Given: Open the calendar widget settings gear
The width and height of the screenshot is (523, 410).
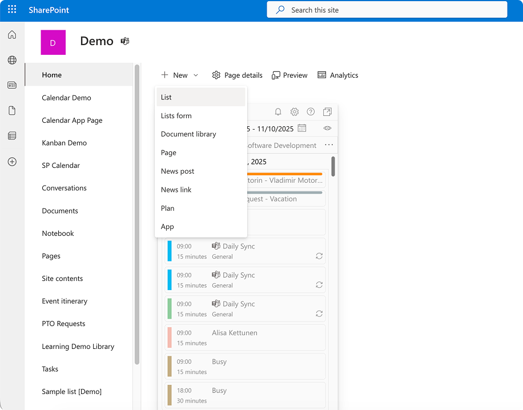Looking at the screenshot, I should pyautogui.click(x=295, y=112).
